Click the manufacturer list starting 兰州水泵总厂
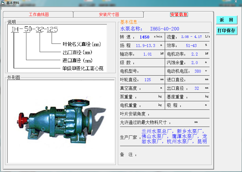Screen dimensions: 242x172 point(174,136)
